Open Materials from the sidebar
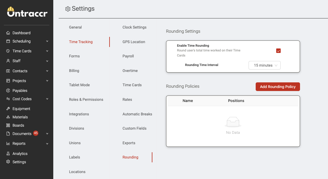 20,117
